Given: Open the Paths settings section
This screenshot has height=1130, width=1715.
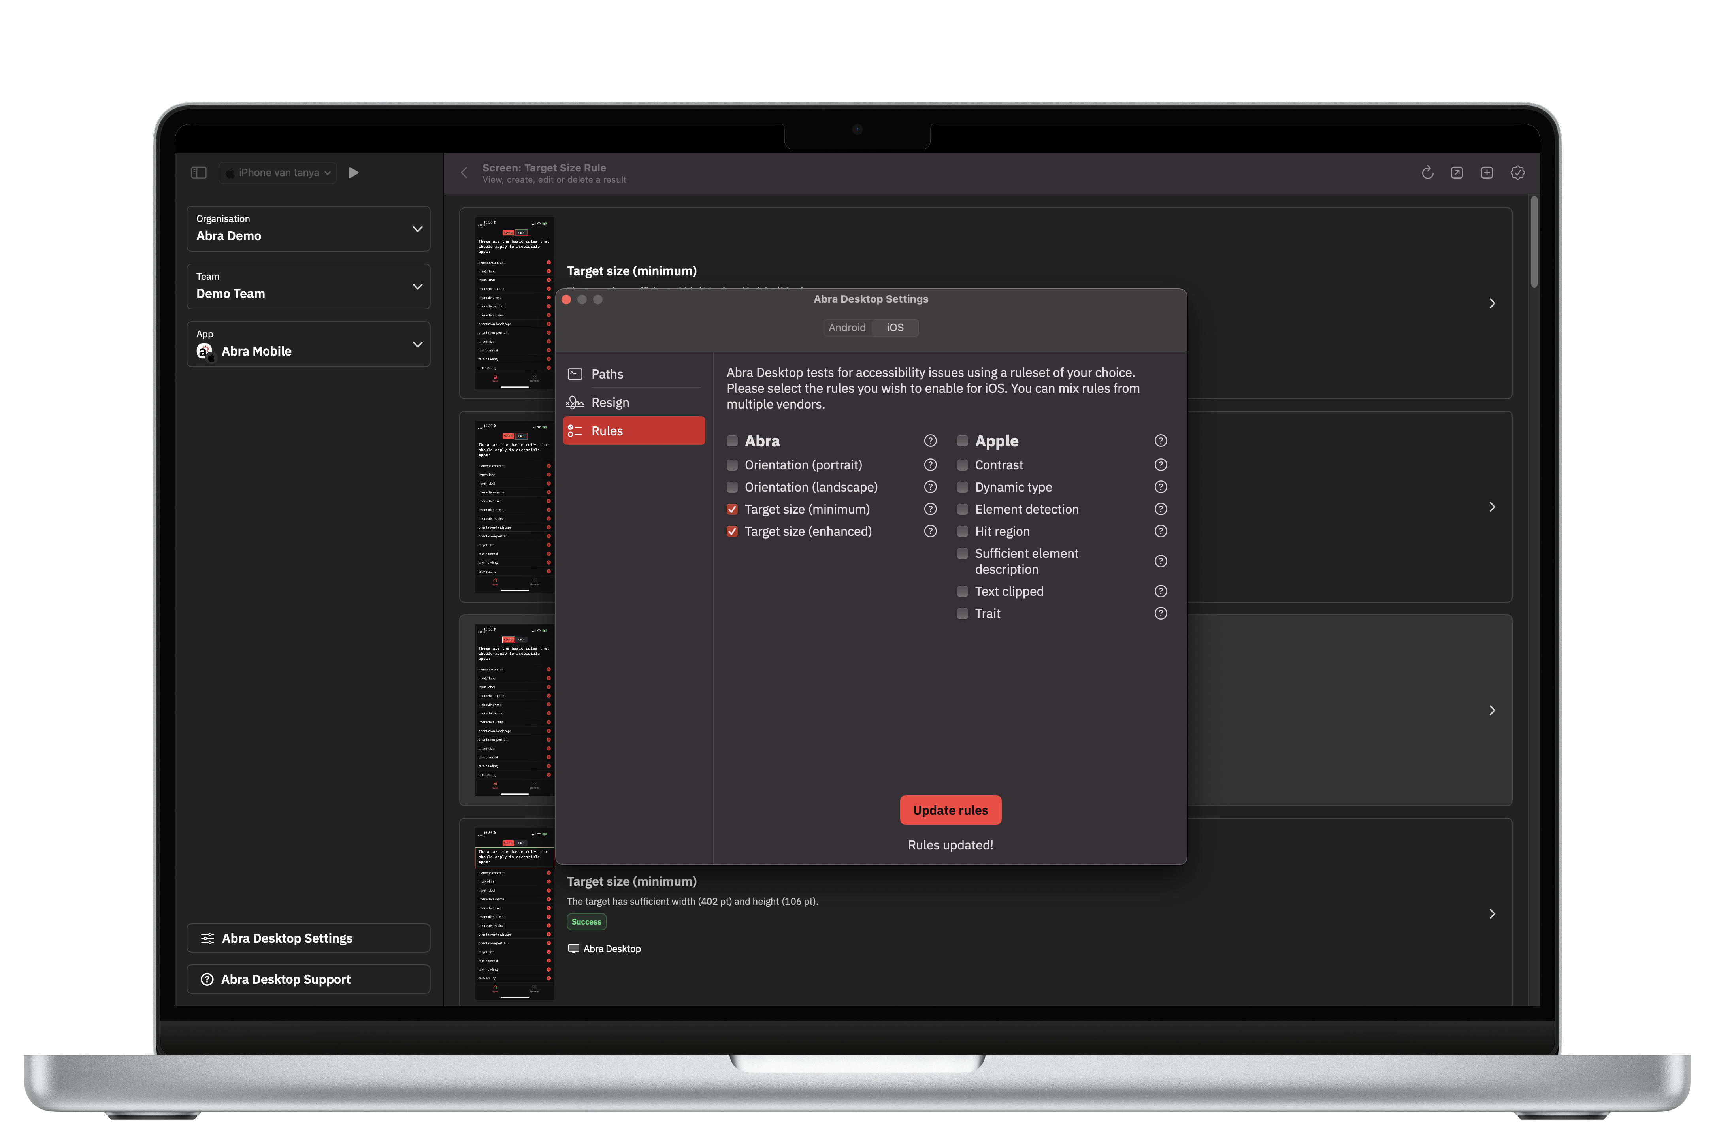Looking at the screenshot, I should click(x=634, y=374).
